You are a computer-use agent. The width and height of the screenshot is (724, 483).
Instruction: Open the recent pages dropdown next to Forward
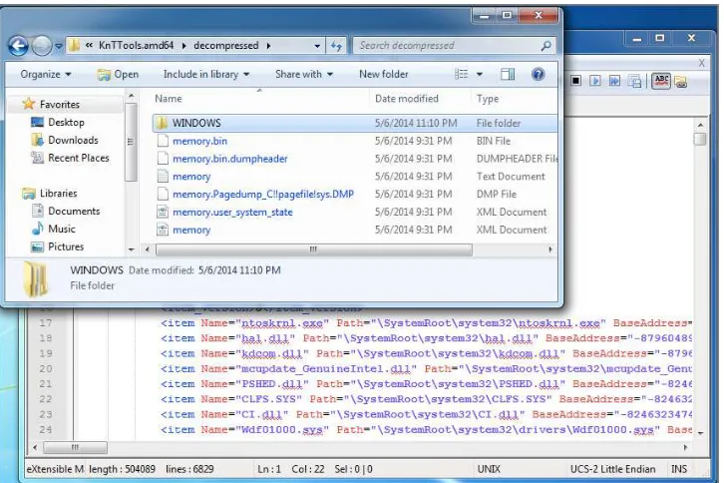(59, 46)
